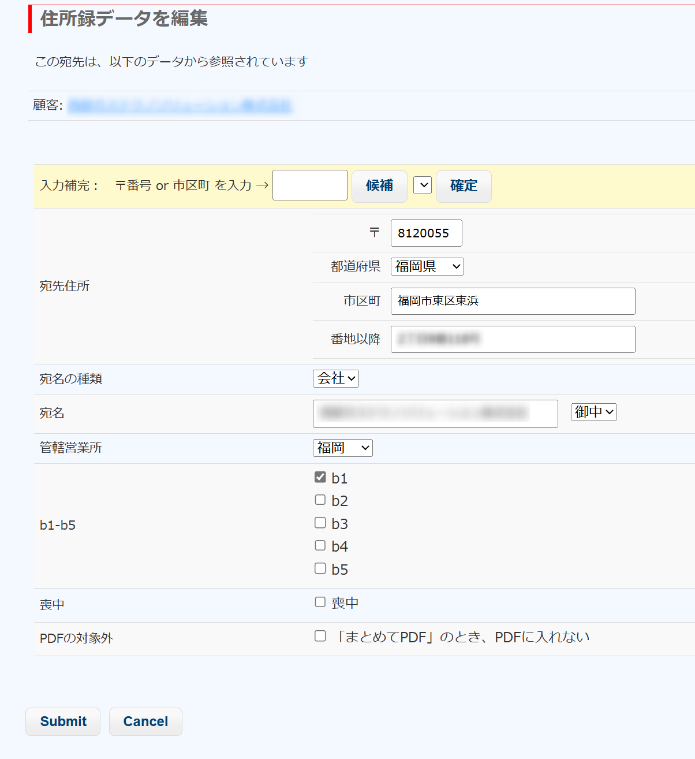695x759 pixels.
Task: Click the 入力補完 autocomplete text box
Action: [x=309, y=185]
